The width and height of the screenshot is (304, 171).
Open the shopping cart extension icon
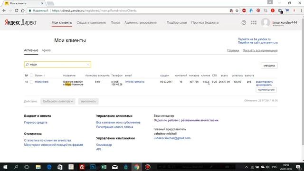pos(287,10)
